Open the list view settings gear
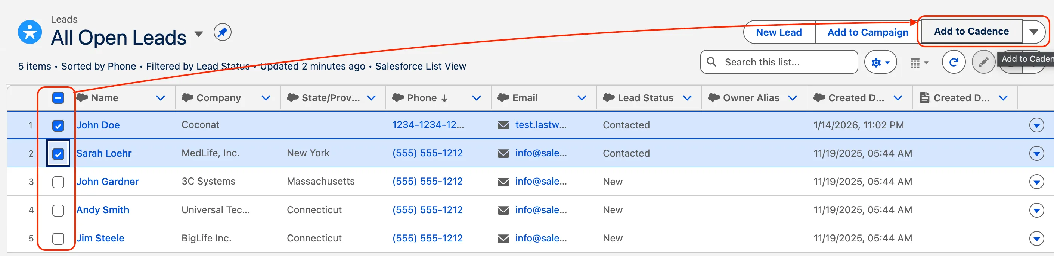The image size is (1054, 256). pos(880,63)
